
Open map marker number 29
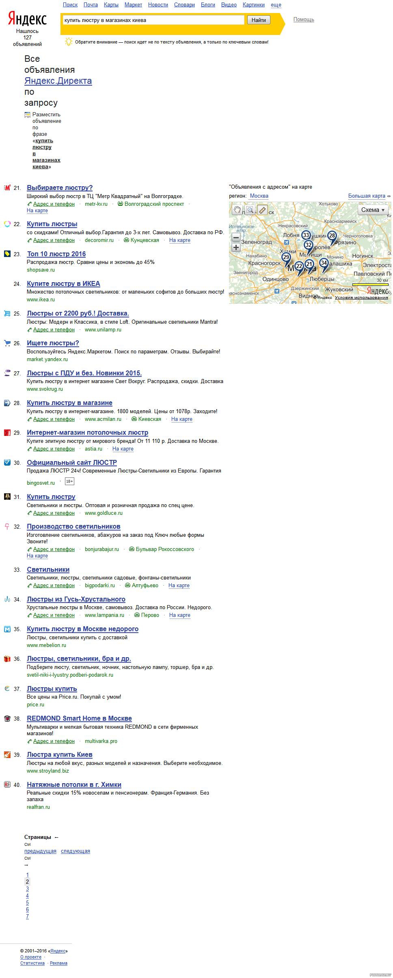286,258
